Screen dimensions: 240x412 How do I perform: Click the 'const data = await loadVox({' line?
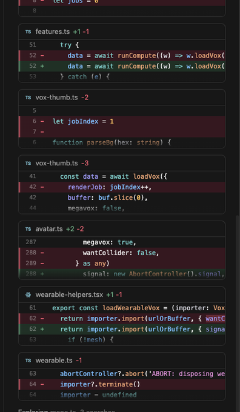pyautogui.click(x=122, y=176)
